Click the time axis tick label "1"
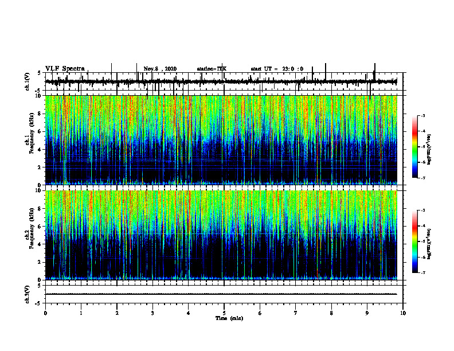The height and width of the screenshot is (351, 454). [x=81, y=313]
